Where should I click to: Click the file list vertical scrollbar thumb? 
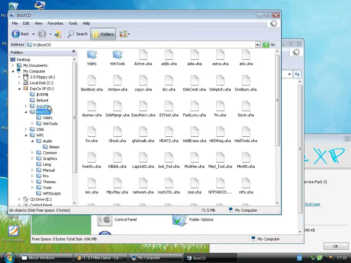tap(278, 101)
